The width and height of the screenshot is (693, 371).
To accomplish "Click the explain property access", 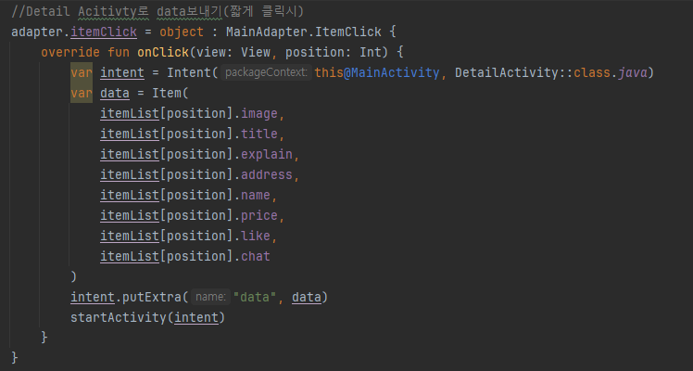I will click(x=267, y=154).
